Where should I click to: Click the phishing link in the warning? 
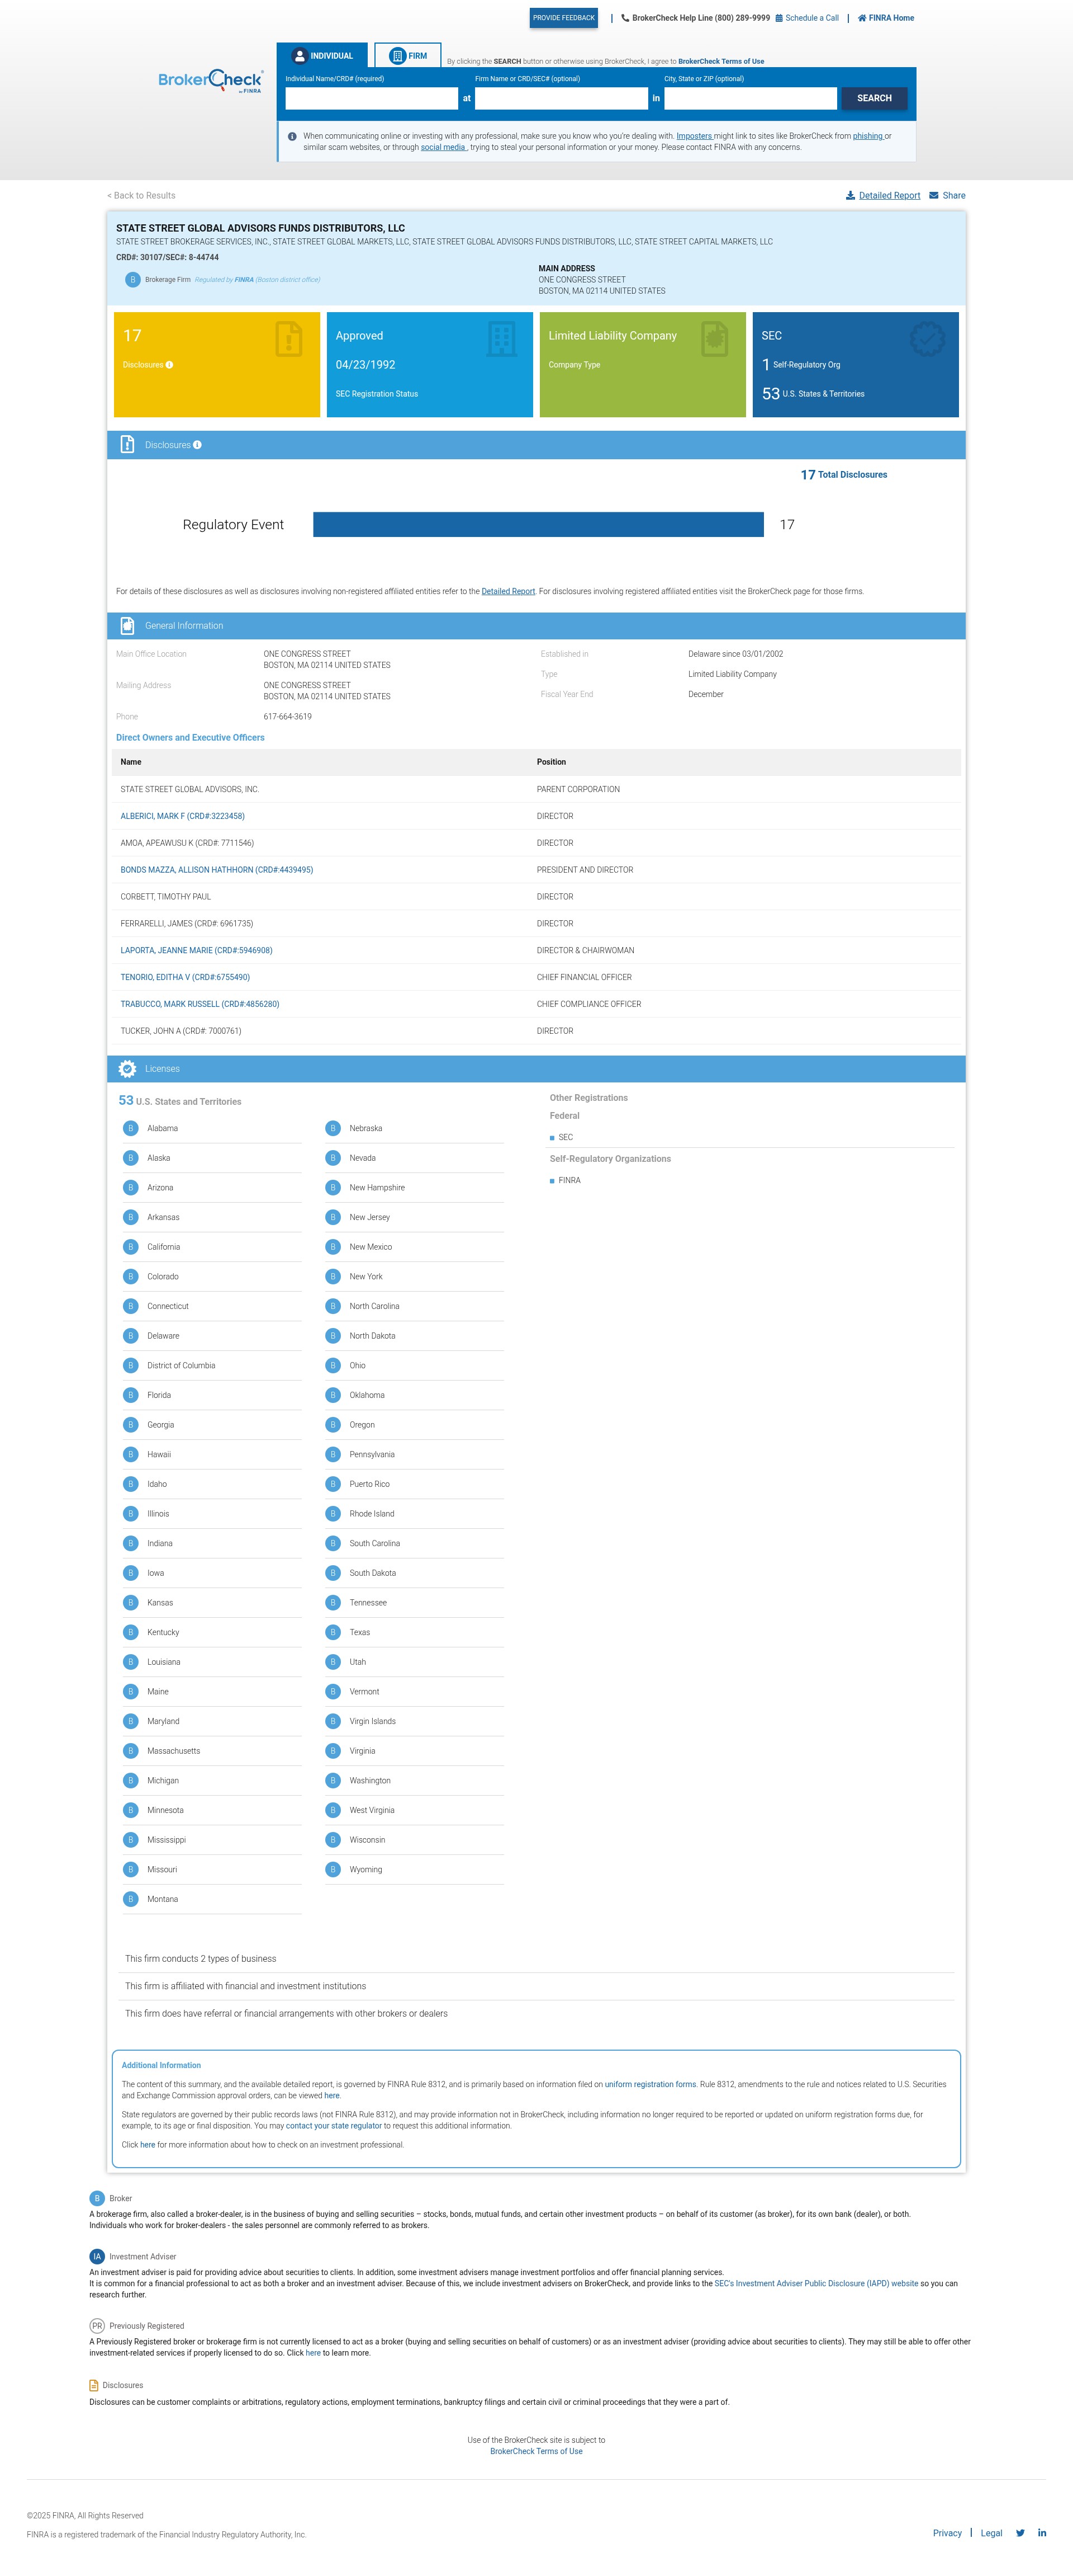[x=867, y=136]
